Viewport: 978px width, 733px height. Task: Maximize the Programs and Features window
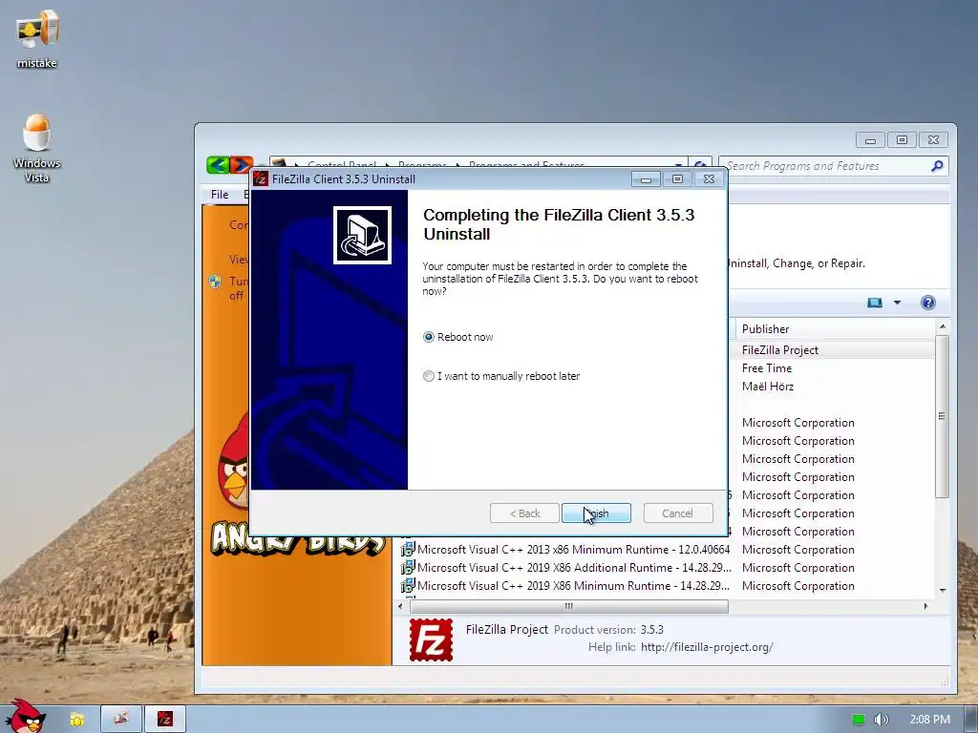(x=902, y=139)
